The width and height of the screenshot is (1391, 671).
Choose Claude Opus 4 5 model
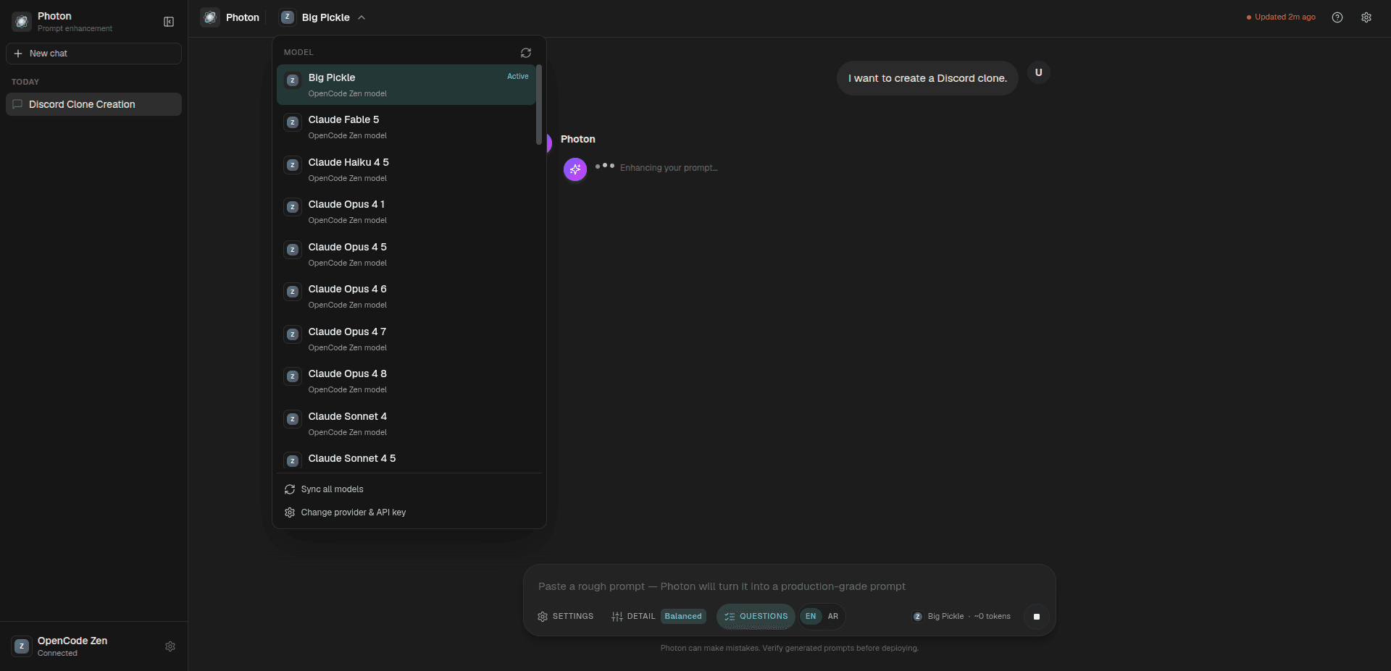pos(406,254)
